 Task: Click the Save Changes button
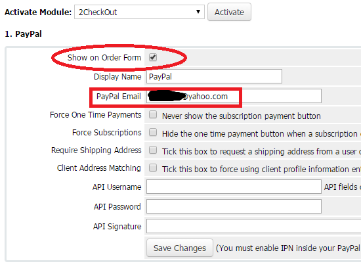coord(180,248)
